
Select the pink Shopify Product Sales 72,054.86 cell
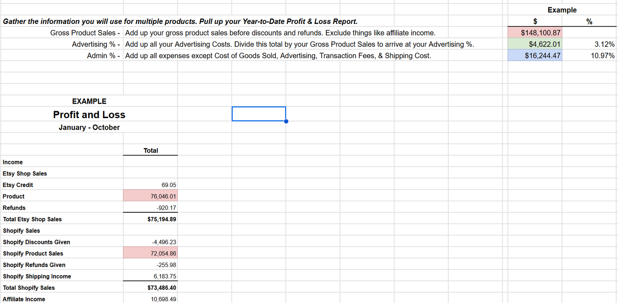click(x=150, y=253)
